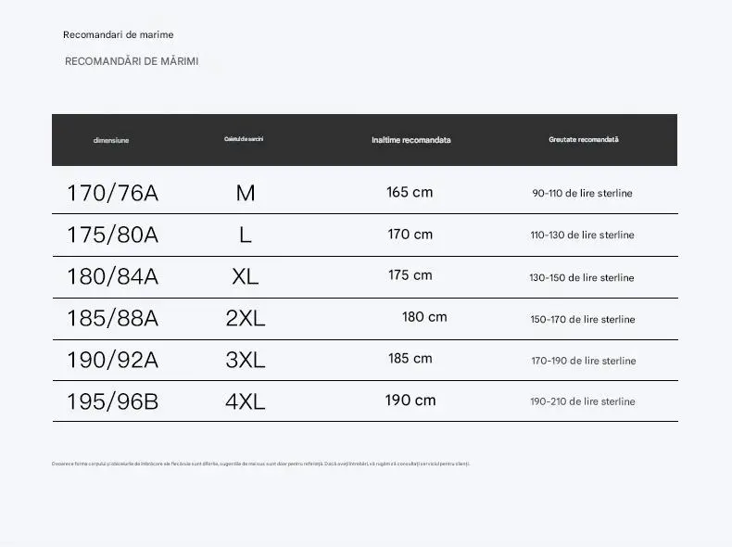This screenshot has width=732, height=547.
Task: Click the 4XL size label
Action: coord(246,401)
